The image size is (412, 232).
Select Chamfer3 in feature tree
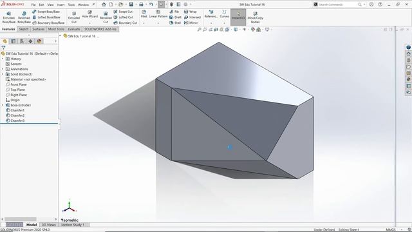click(15, 121)
